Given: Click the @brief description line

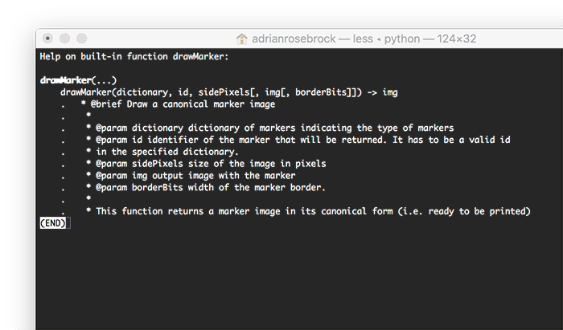Looking at the screenshot, I should point(183,104).
